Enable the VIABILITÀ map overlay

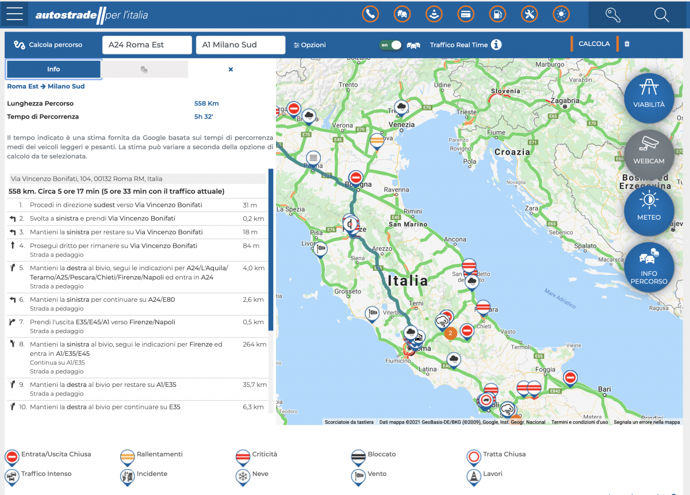649,98
